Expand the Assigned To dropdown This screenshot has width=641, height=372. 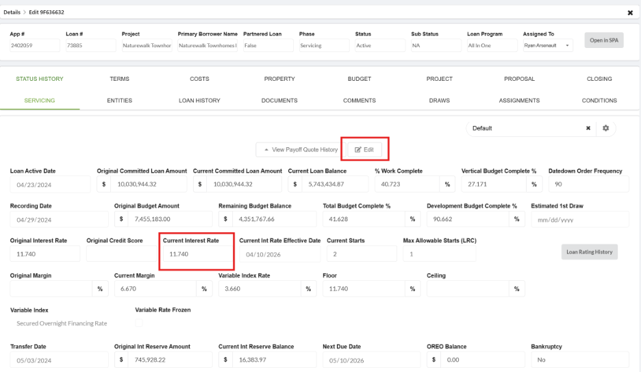pyautogui.click(x=548, y=45)
